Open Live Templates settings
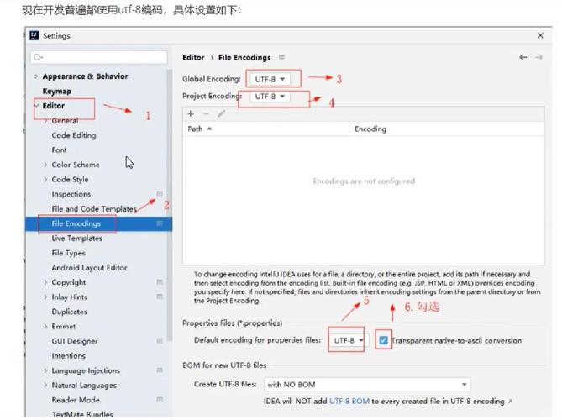This screenshot has width=562, height=420. tap(77, 238)
